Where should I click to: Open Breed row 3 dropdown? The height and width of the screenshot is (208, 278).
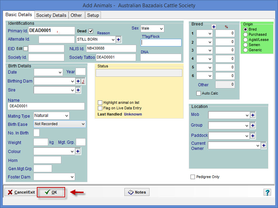coord(204,50)
